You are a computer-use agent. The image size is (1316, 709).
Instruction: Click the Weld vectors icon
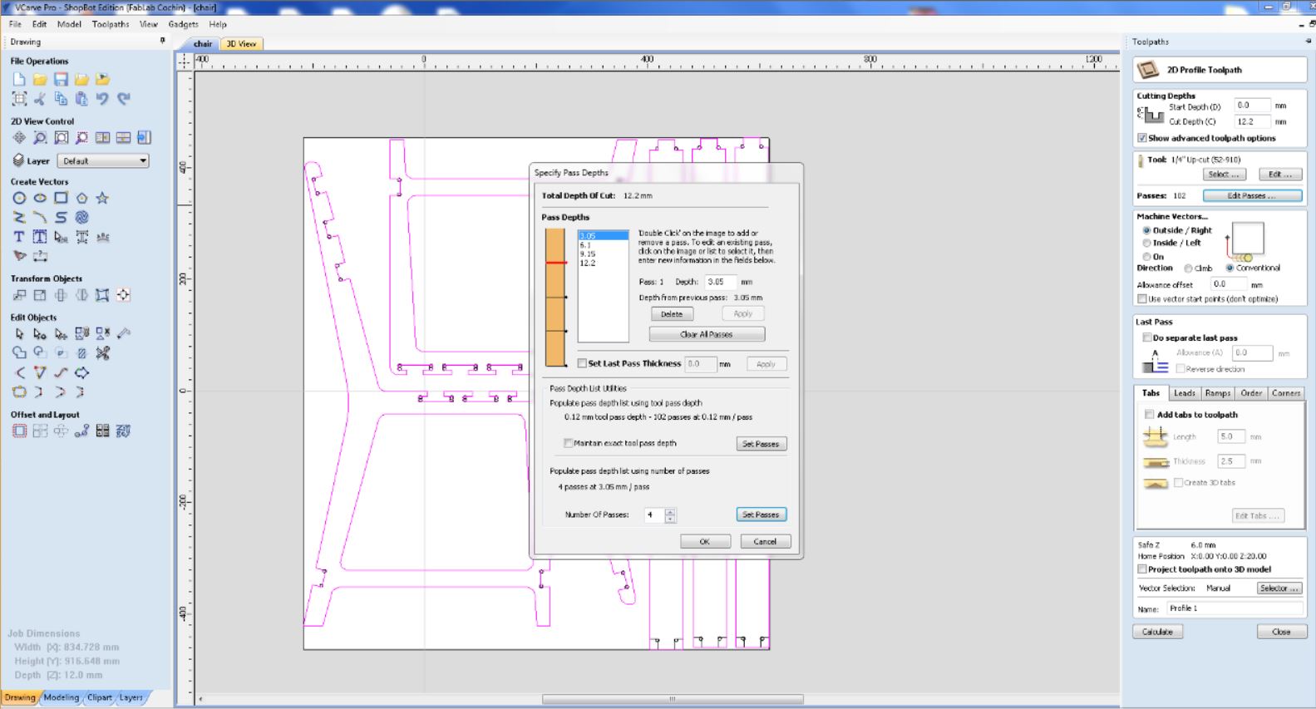pos(19,353)
